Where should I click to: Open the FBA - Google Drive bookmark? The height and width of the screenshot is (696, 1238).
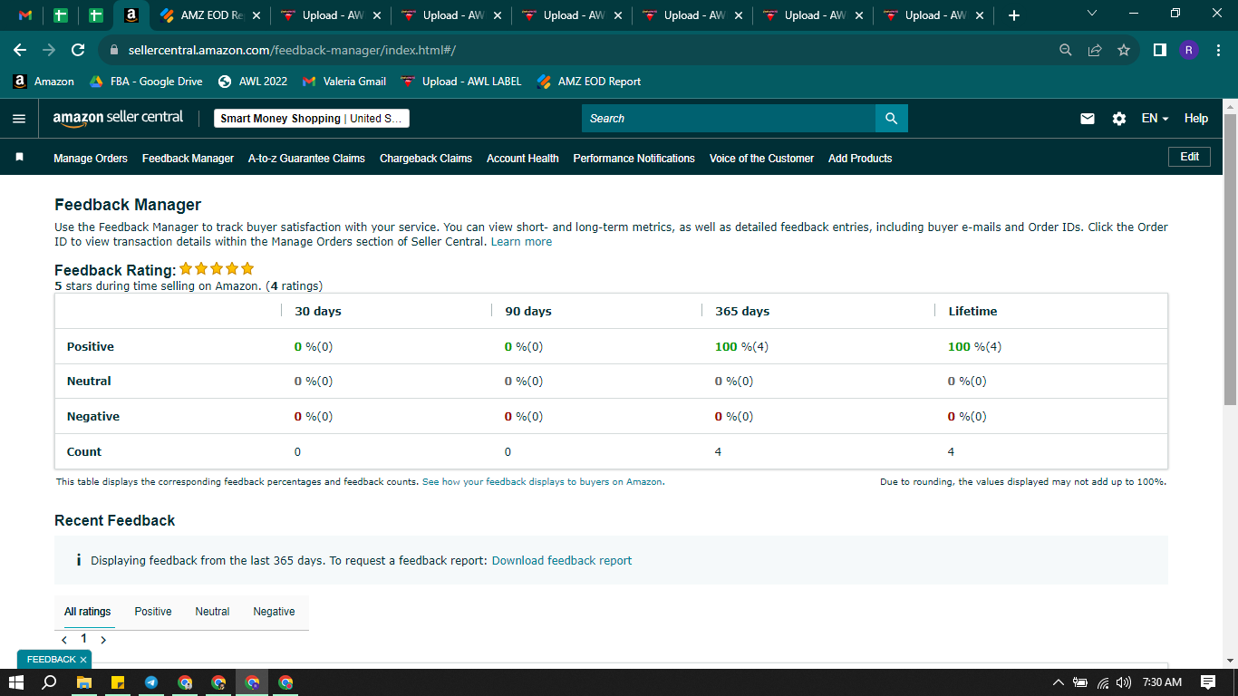click(x=146, y=82)
